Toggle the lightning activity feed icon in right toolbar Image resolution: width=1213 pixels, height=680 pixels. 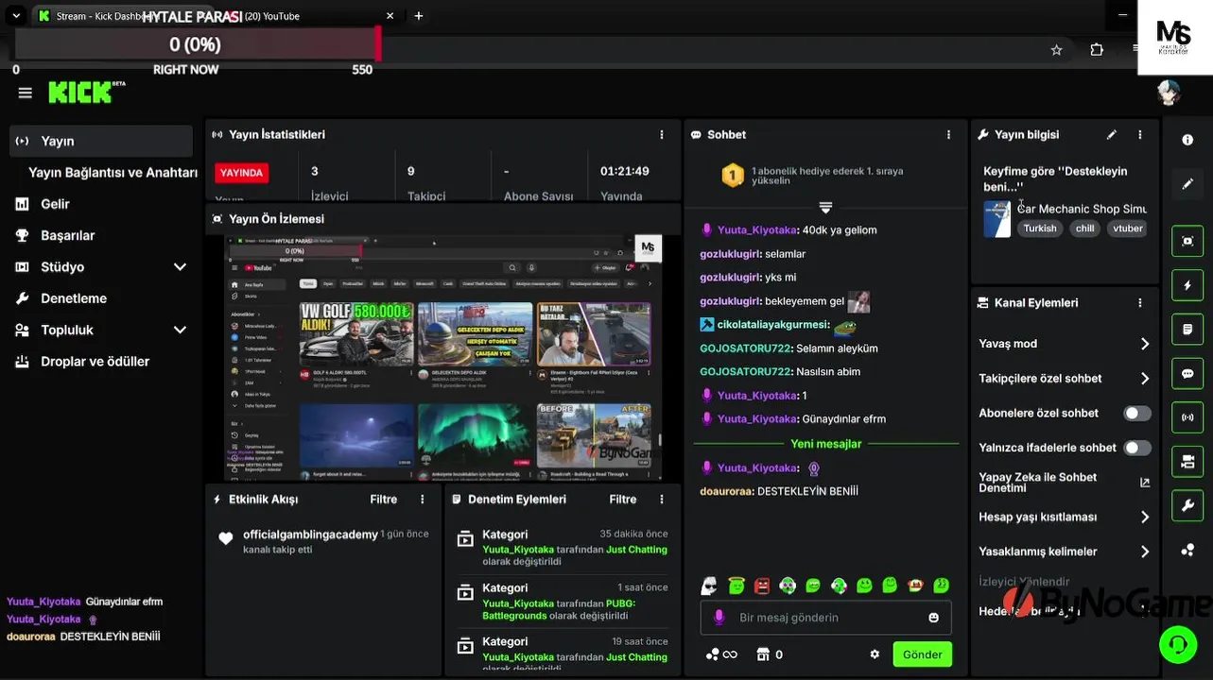point(1187,285)
